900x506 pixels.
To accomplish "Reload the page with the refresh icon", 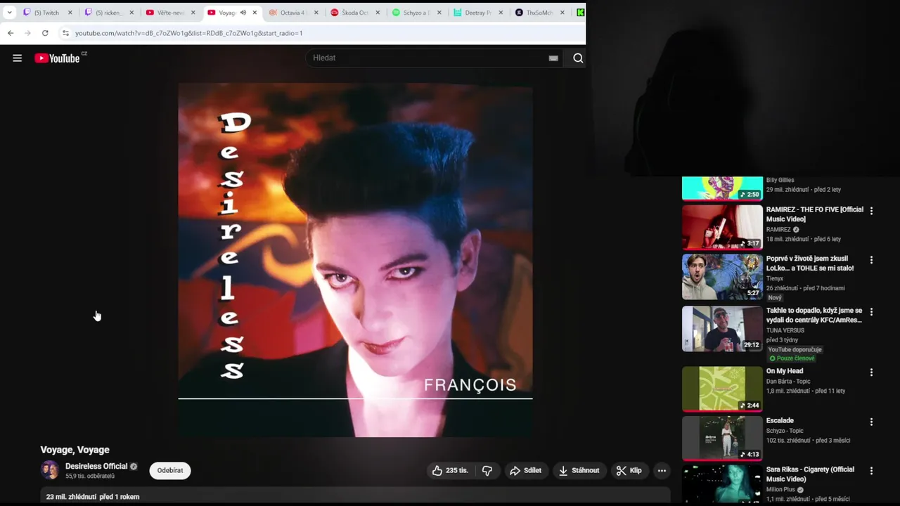I will click(x=45, y=33).
